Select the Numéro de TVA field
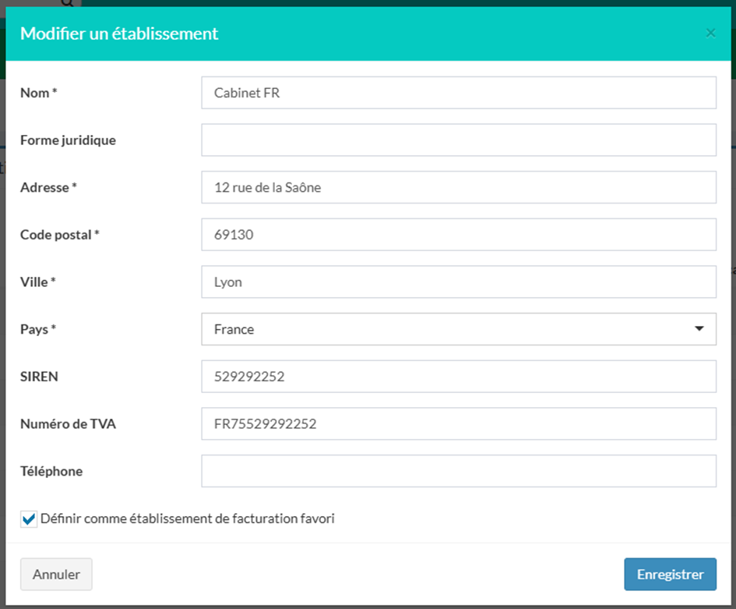Image resolution: width=736 pixels, height=609 pixels. click(458, 424)
